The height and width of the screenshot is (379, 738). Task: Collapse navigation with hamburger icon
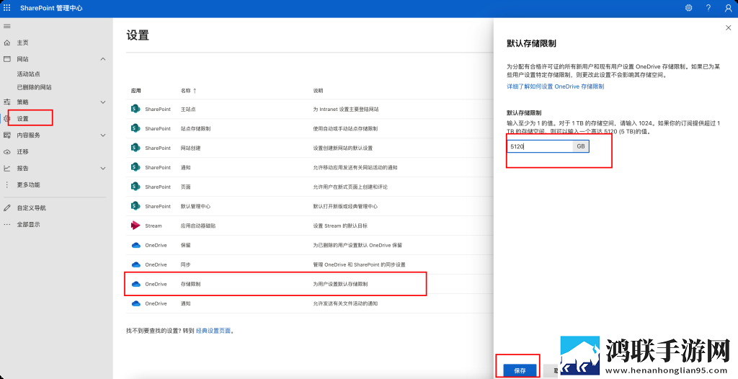[7, 26]
